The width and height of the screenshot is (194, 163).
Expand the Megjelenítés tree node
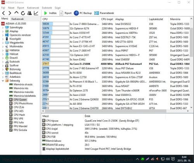(x=3, y=43)
